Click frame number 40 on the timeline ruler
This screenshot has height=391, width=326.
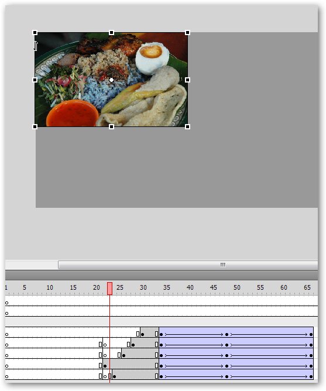190,287
